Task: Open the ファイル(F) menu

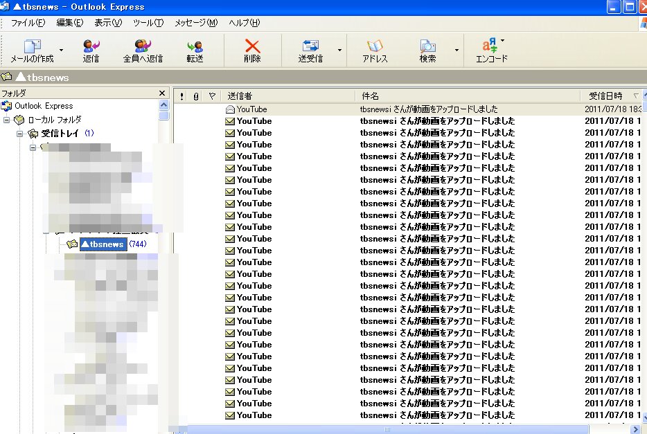Action: 28,23
